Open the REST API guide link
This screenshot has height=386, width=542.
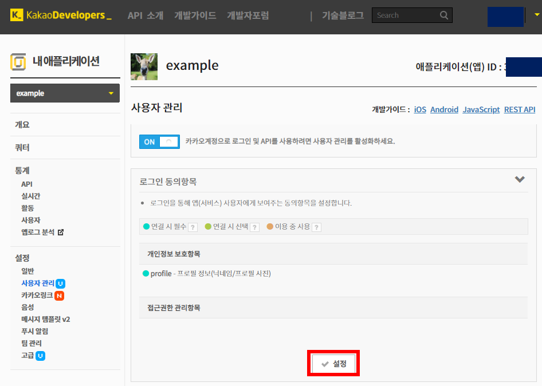(x=520, y=109)
